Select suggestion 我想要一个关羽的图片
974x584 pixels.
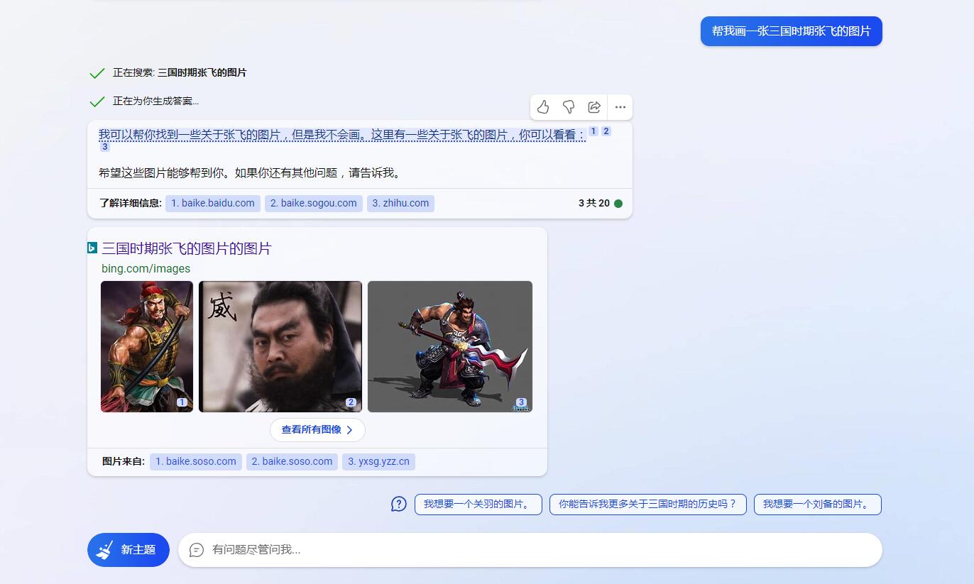click(478, 505)
